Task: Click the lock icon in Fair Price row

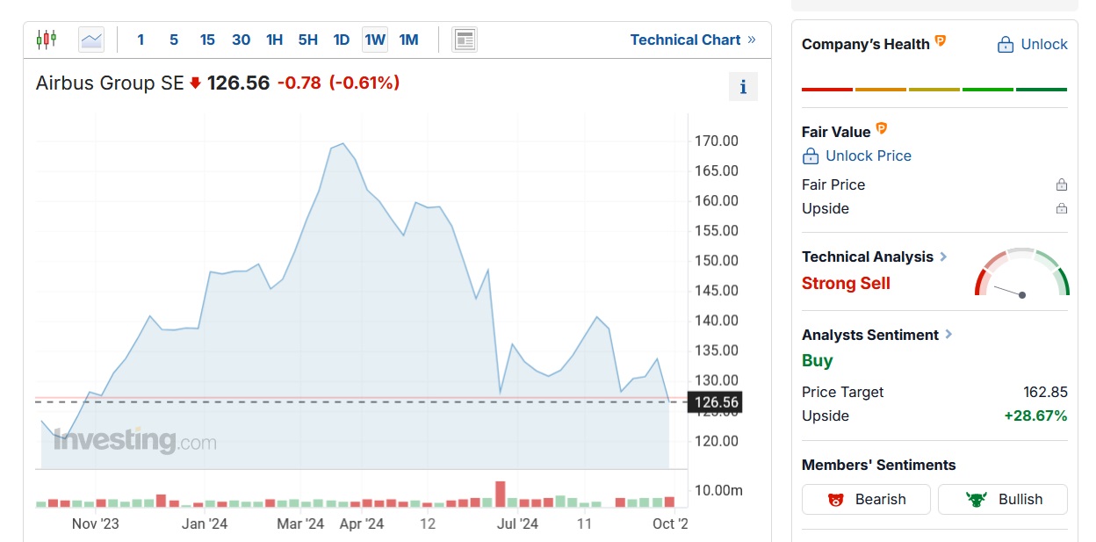Action: point(1062,184)
